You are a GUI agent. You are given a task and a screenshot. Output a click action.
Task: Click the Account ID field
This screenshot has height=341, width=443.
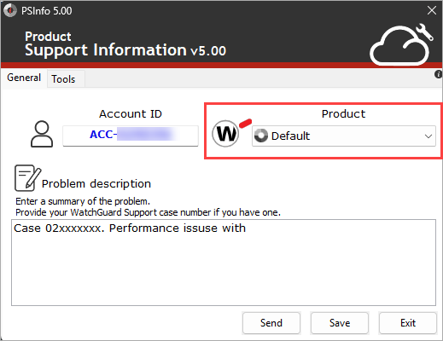[x=131, y=136]
